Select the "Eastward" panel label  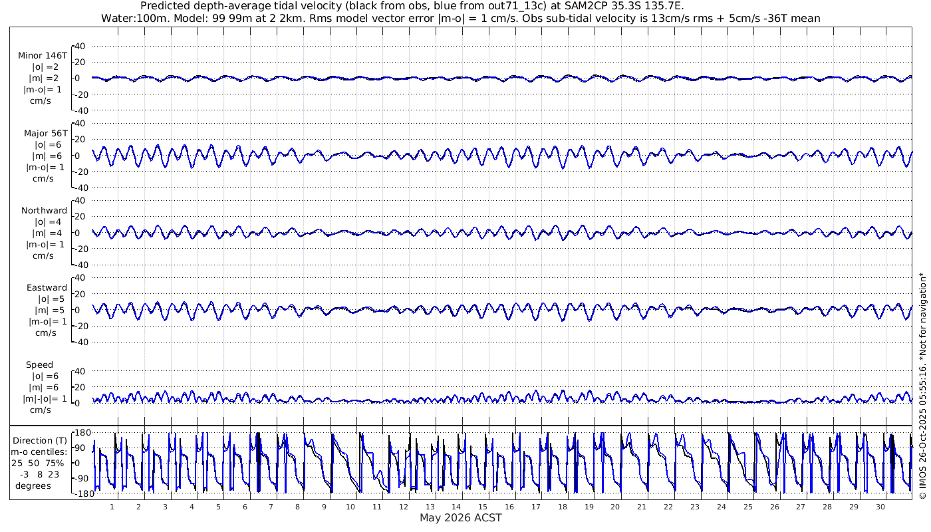pyautogui.click(x=47, y=288)
